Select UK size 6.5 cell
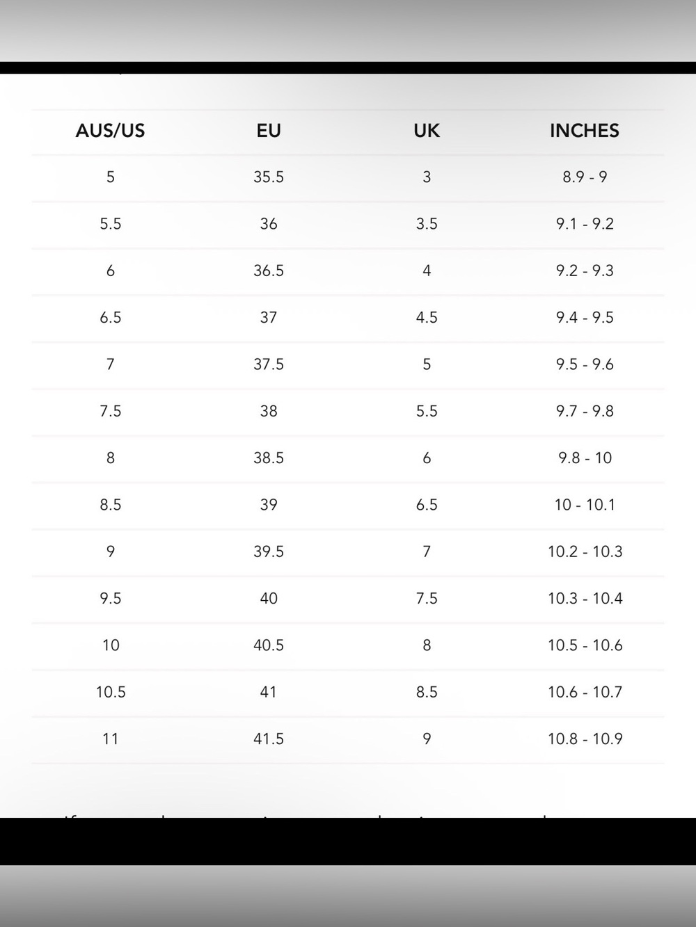Image resolution: width=696 pixels, height=927 pixels. pyautogui.click(x=427, y=505)
